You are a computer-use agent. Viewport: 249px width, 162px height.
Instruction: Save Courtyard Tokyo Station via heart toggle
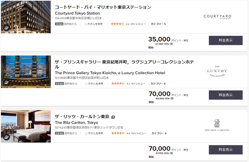86,24
